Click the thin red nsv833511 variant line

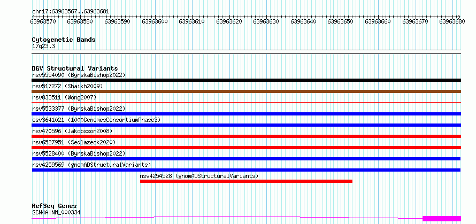(x=246, y=103)
